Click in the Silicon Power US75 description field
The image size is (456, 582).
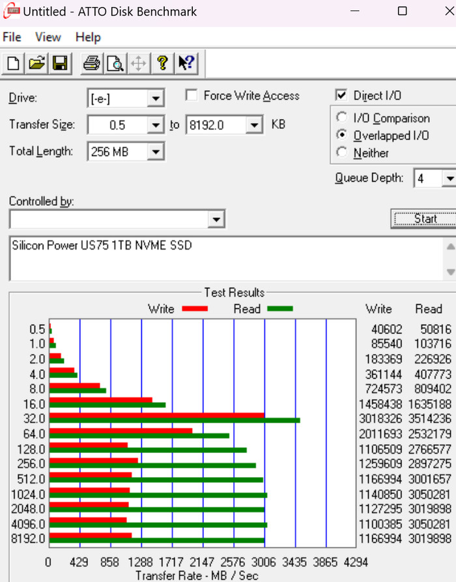[x=227, y=259]
